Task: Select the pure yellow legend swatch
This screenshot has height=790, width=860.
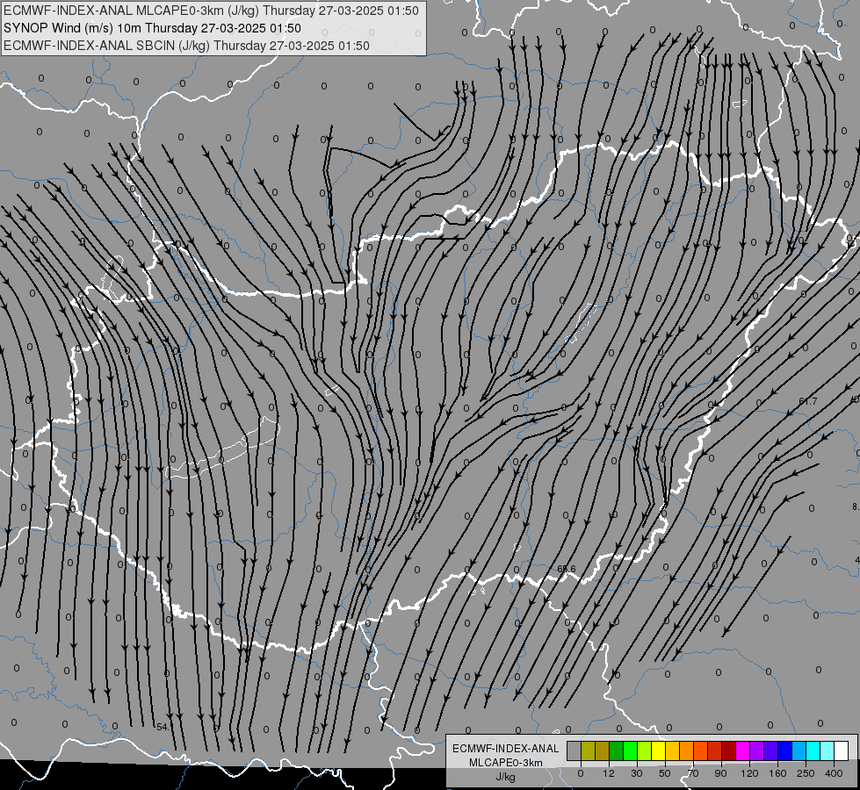Action: coord(659,750)
